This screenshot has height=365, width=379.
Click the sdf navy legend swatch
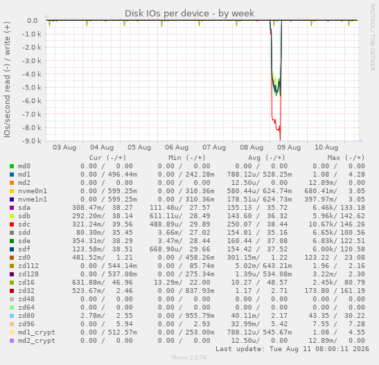12,249
